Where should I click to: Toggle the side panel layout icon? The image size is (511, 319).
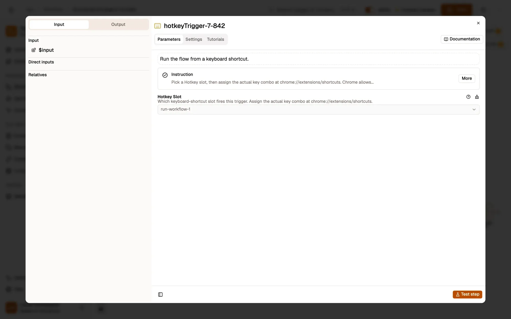[x=160, y=295]
